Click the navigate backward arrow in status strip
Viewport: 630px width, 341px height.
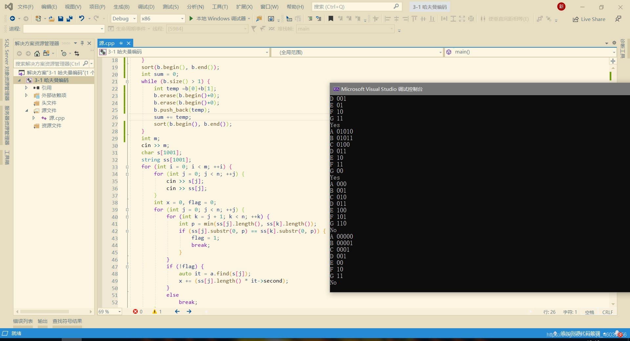click(177, 311)
